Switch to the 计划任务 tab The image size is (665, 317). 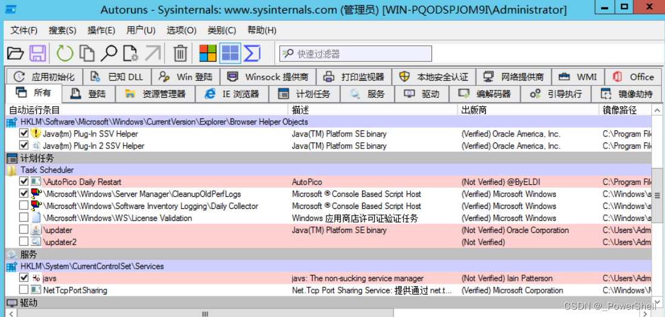[x=304, y=94]
